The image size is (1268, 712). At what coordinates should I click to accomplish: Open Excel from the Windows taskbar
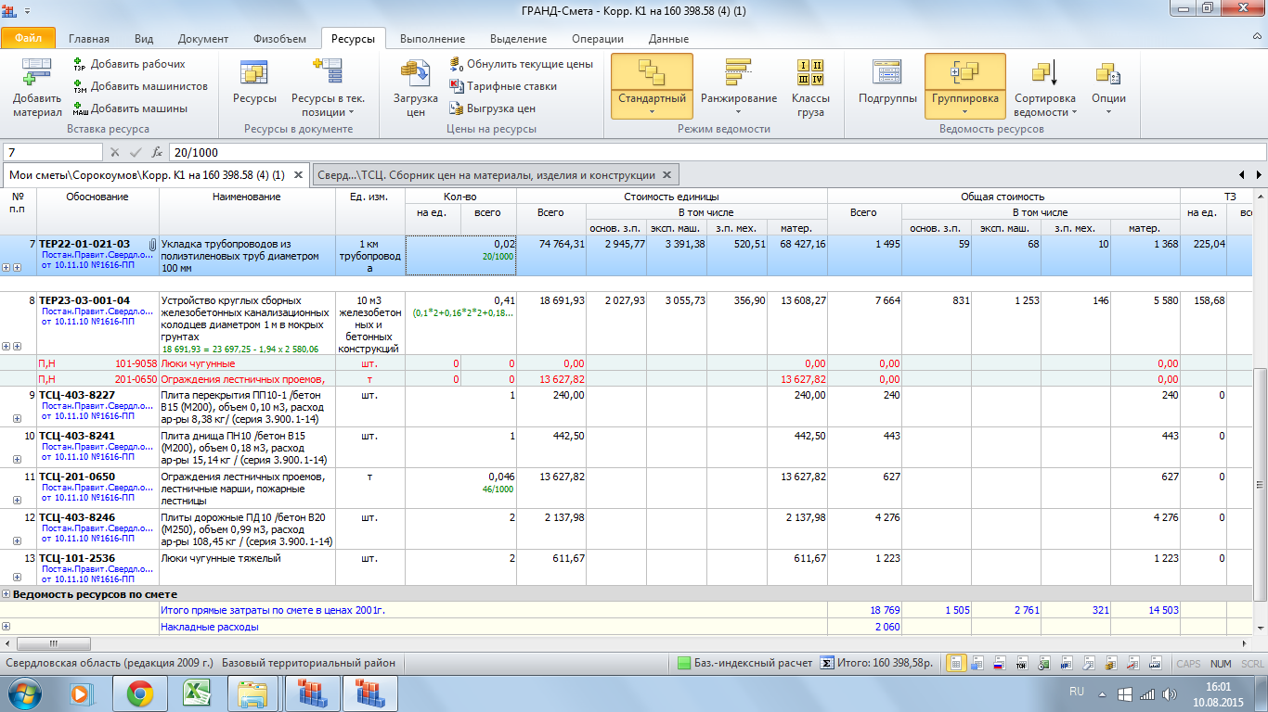[198, 693]
